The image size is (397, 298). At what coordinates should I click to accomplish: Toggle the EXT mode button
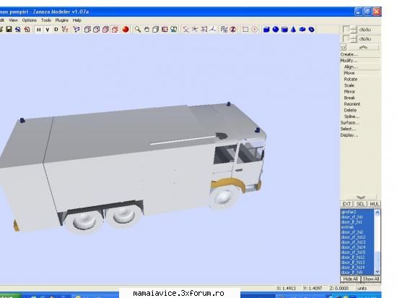tap(346, 204)
